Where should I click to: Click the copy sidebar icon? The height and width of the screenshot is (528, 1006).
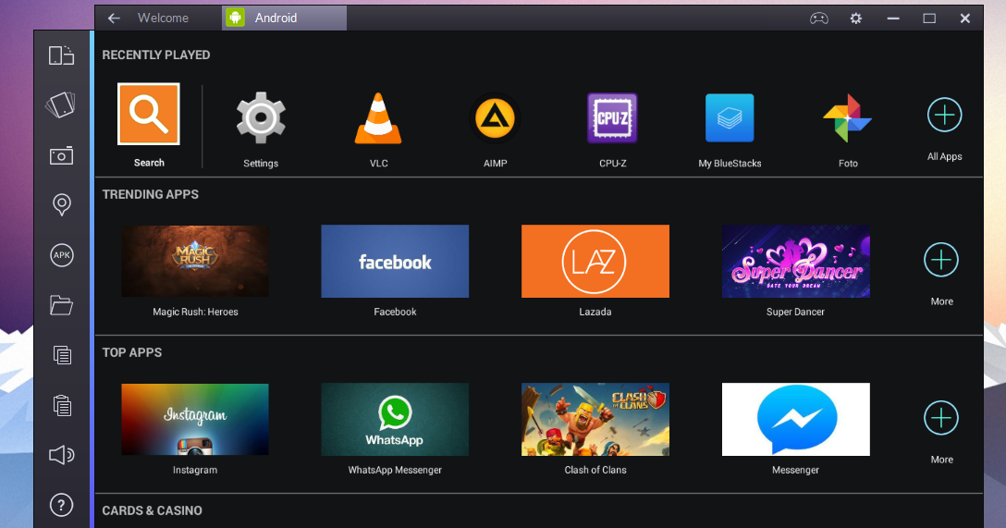point(62,355)
